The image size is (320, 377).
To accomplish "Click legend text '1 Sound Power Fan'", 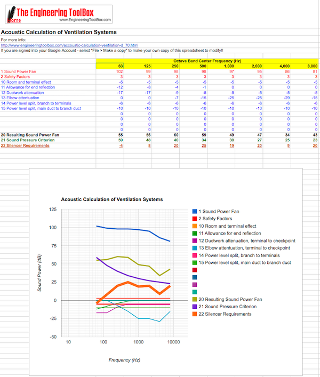I will point(219,211).
